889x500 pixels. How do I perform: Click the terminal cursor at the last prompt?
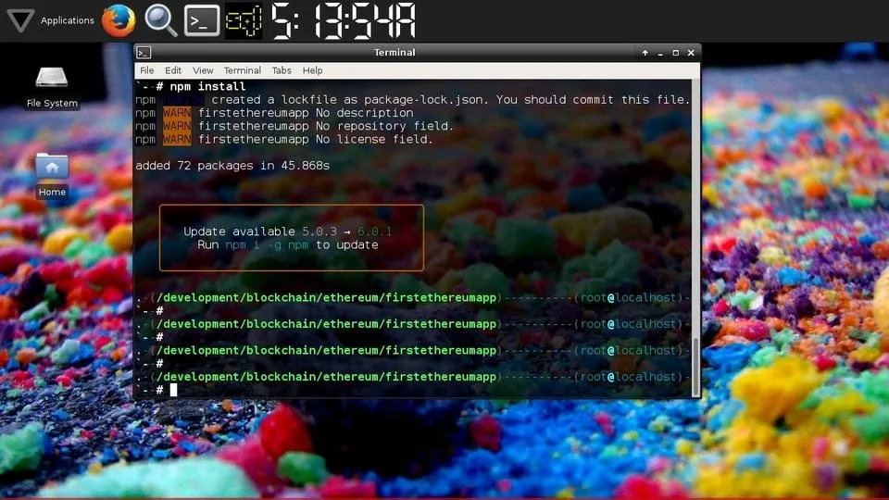[173, 390]
